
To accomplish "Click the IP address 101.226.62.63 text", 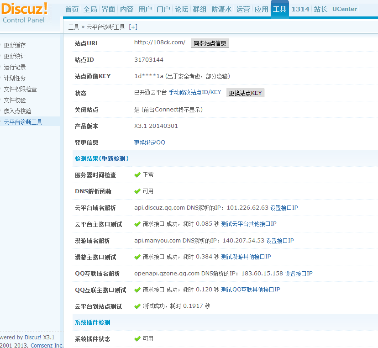I will [x=247, y=208].
